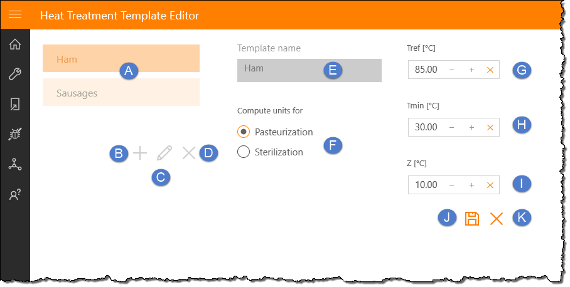Open the hamburger menu
The image size is (570, 287).
[15, 14]
